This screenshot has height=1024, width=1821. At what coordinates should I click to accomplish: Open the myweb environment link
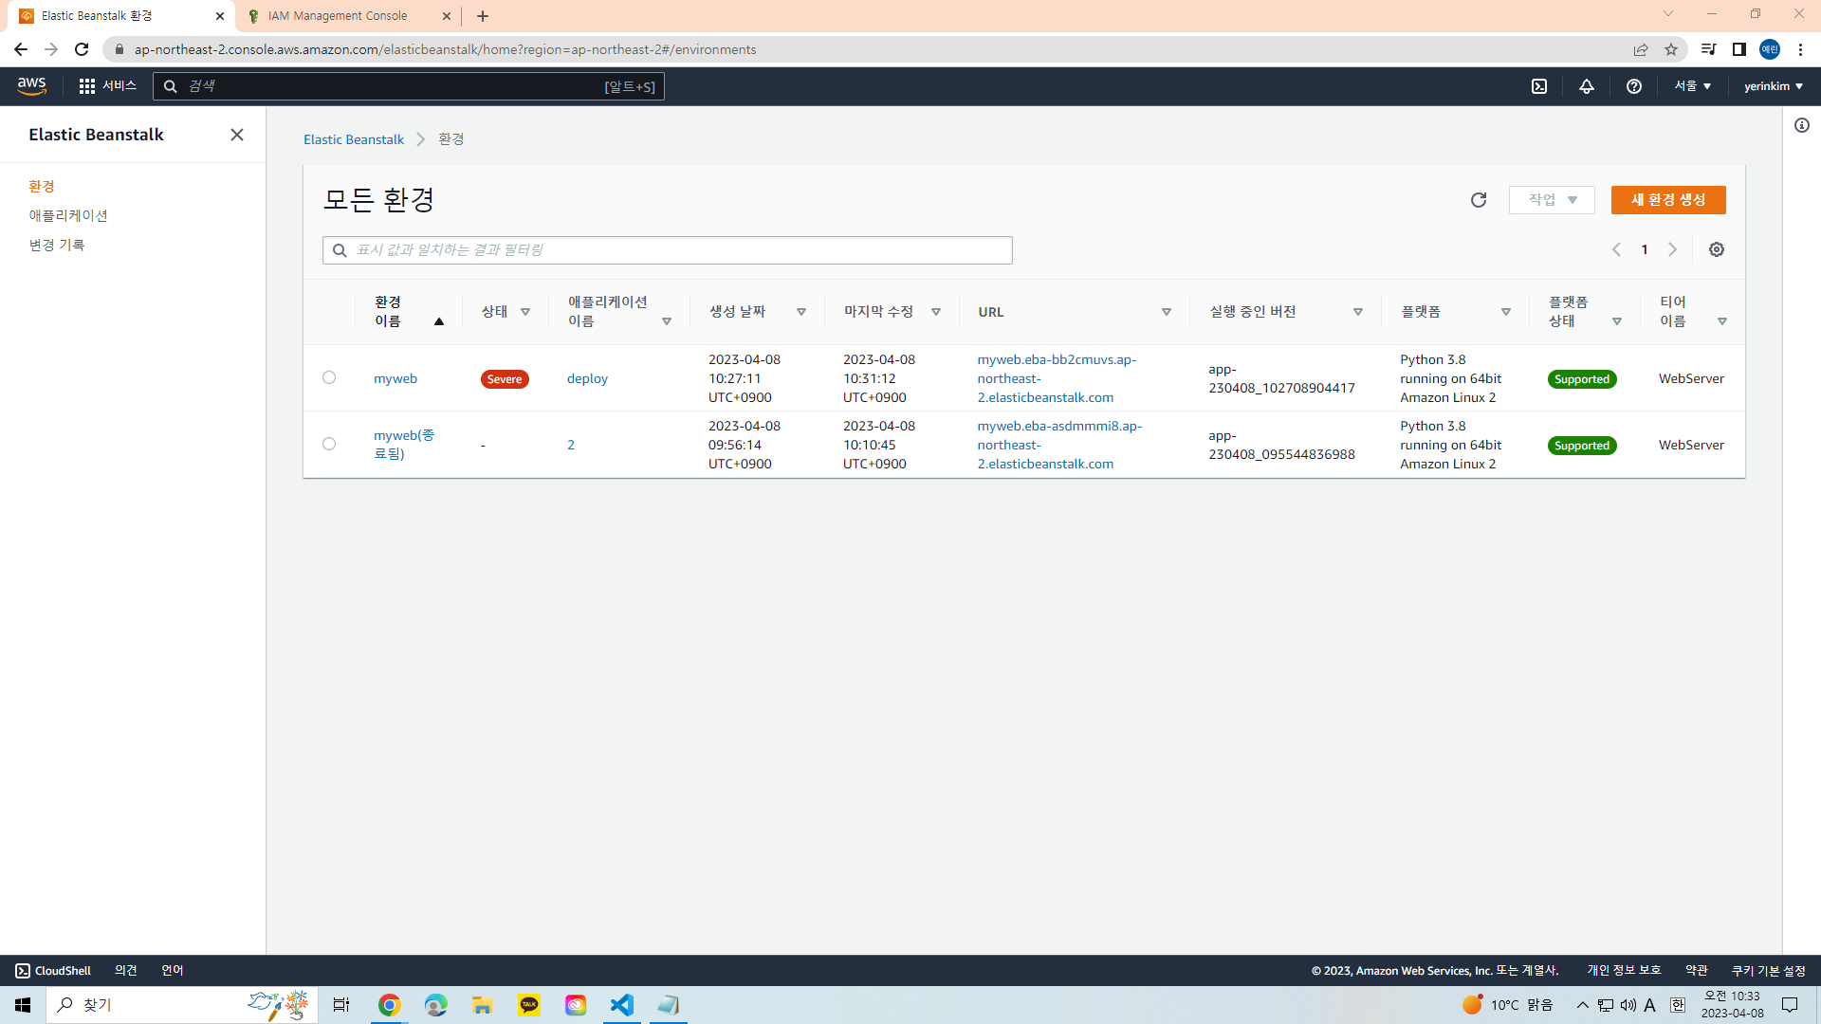click(395, 378)
